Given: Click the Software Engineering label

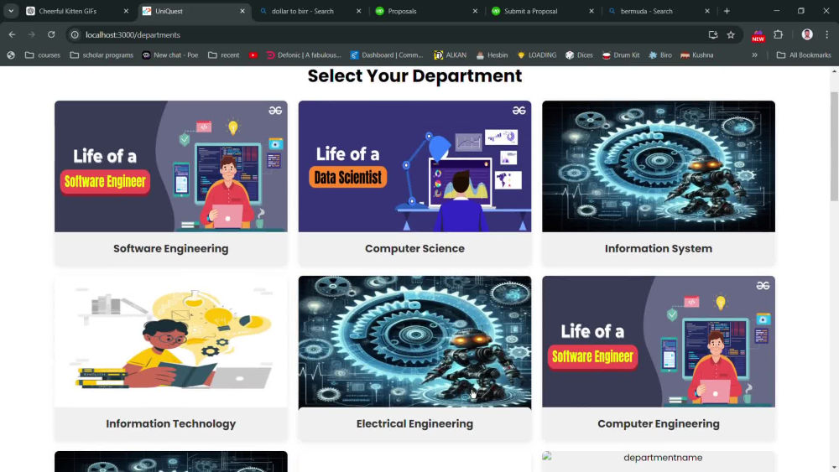Looking at the screenshot, I should click(170, 248).
